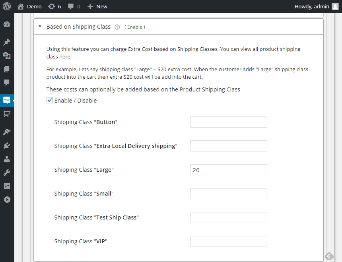The width and height of the screenshot is (342, 262).
Task: Open the Comments sidebar icon
Action: (x=7, y=83)
